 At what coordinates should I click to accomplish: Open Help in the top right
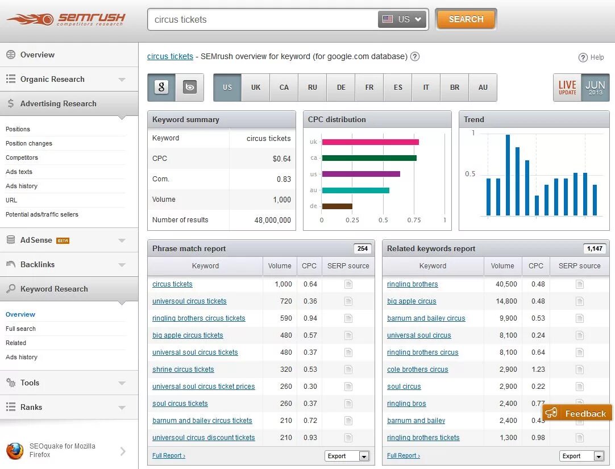click(591, 57)
